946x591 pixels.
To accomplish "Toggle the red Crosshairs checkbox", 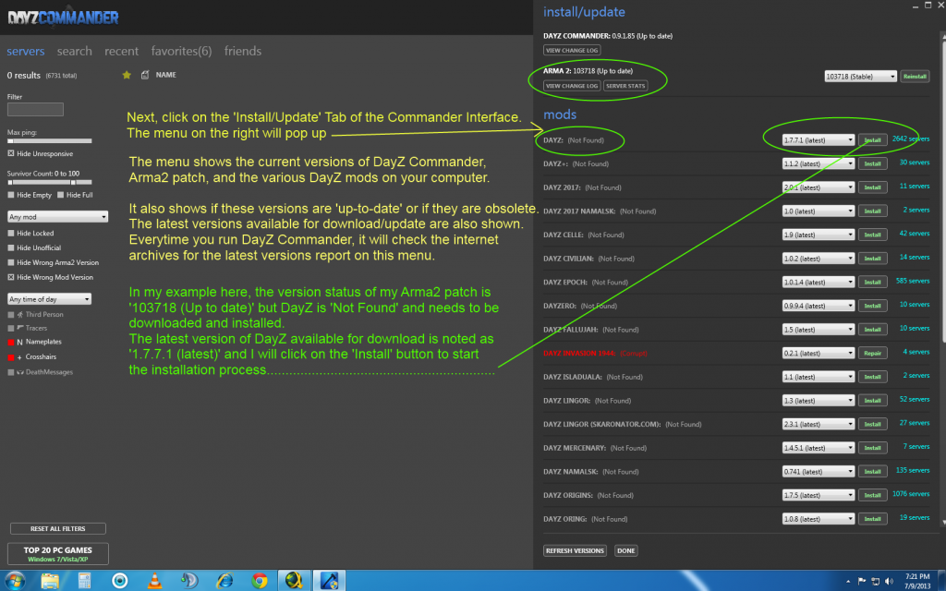I will pos(11,357).
